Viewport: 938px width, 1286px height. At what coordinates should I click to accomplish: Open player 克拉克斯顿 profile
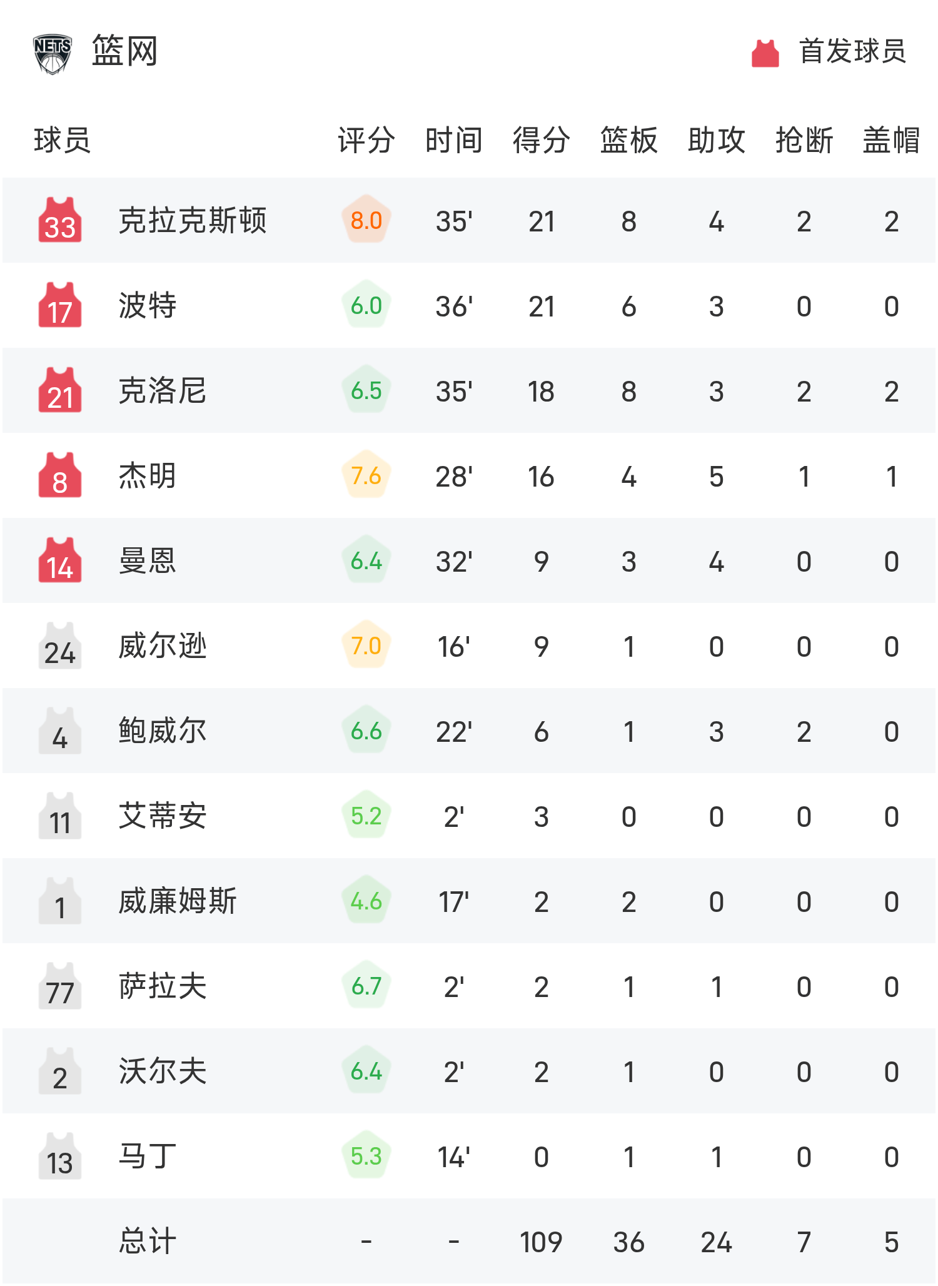193,221
